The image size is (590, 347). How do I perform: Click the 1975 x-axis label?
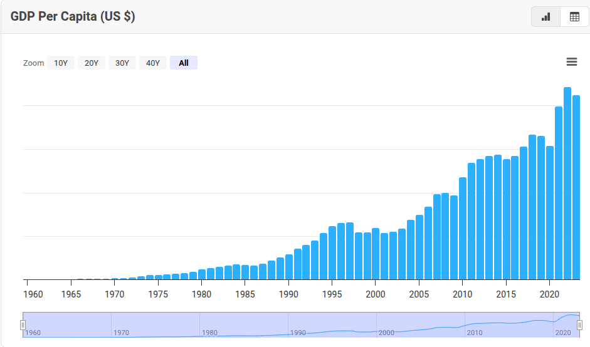click(158, 294)
